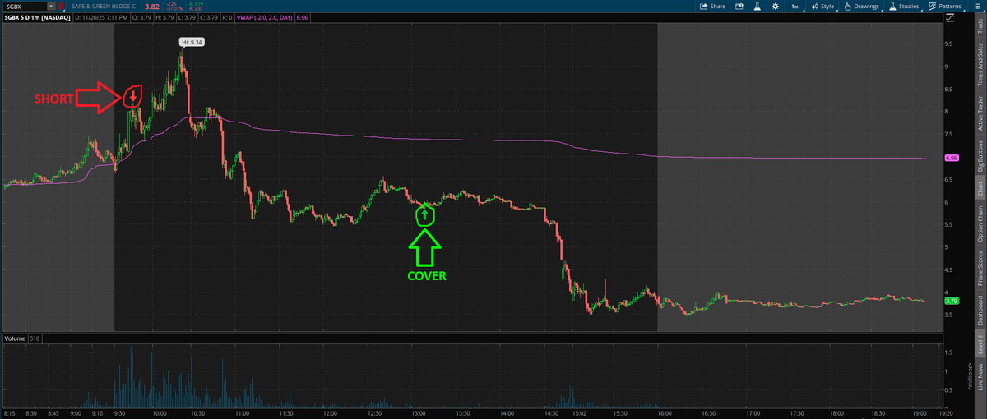The width and height of the screenshot is (987, 419).
Task: Open the Share menu
Action: [712, 7]
